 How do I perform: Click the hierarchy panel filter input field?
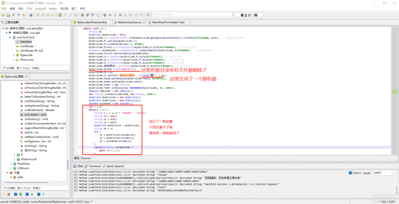[35, 188]
